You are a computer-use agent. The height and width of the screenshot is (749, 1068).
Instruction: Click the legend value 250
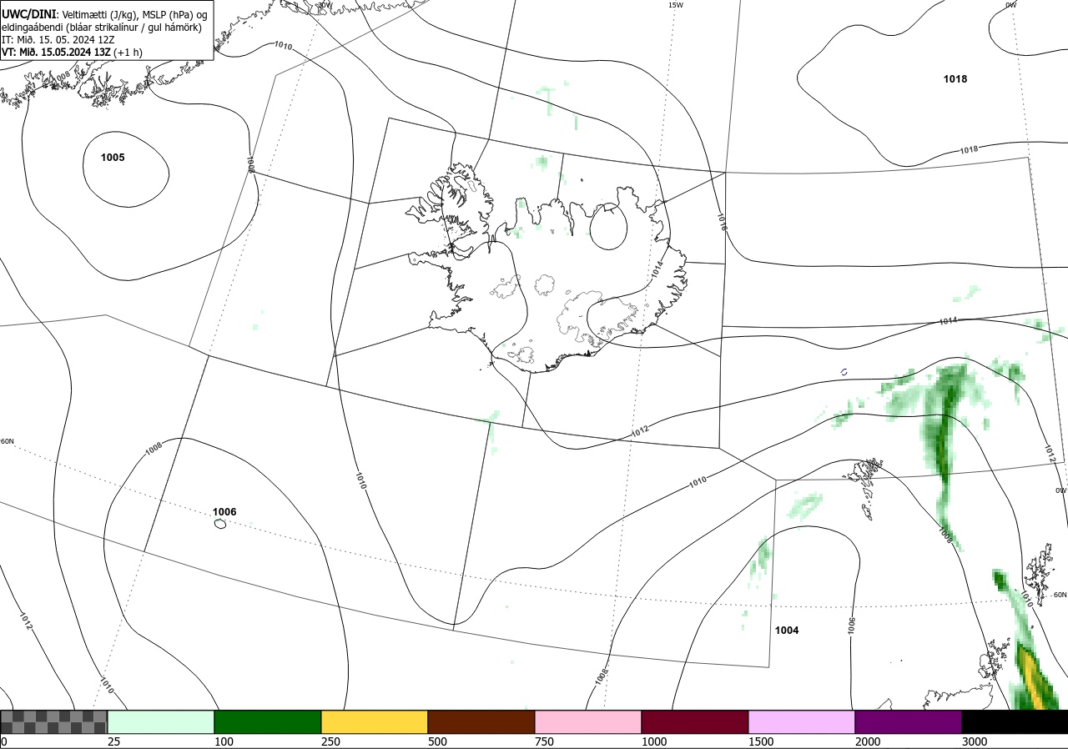point(330,741)
